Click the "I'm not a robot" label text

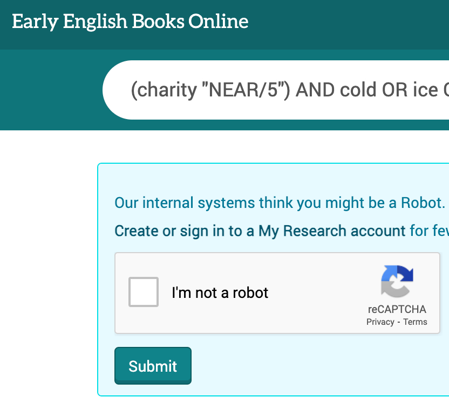coord(220,292)
